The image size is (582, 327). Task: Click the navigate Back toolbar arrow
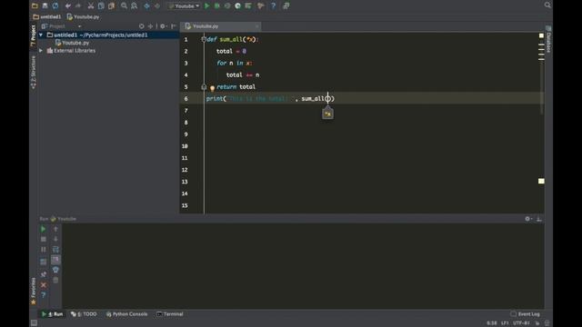click(146, 5)
